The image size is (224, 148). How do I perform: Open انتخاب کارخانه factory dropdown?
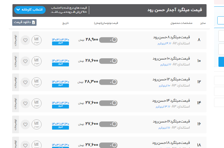[30, 10]
